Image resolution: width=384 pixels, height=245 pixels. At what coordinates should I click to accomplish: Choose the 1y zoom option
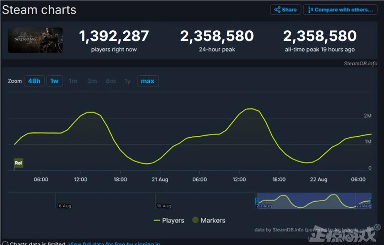point(127,81)
